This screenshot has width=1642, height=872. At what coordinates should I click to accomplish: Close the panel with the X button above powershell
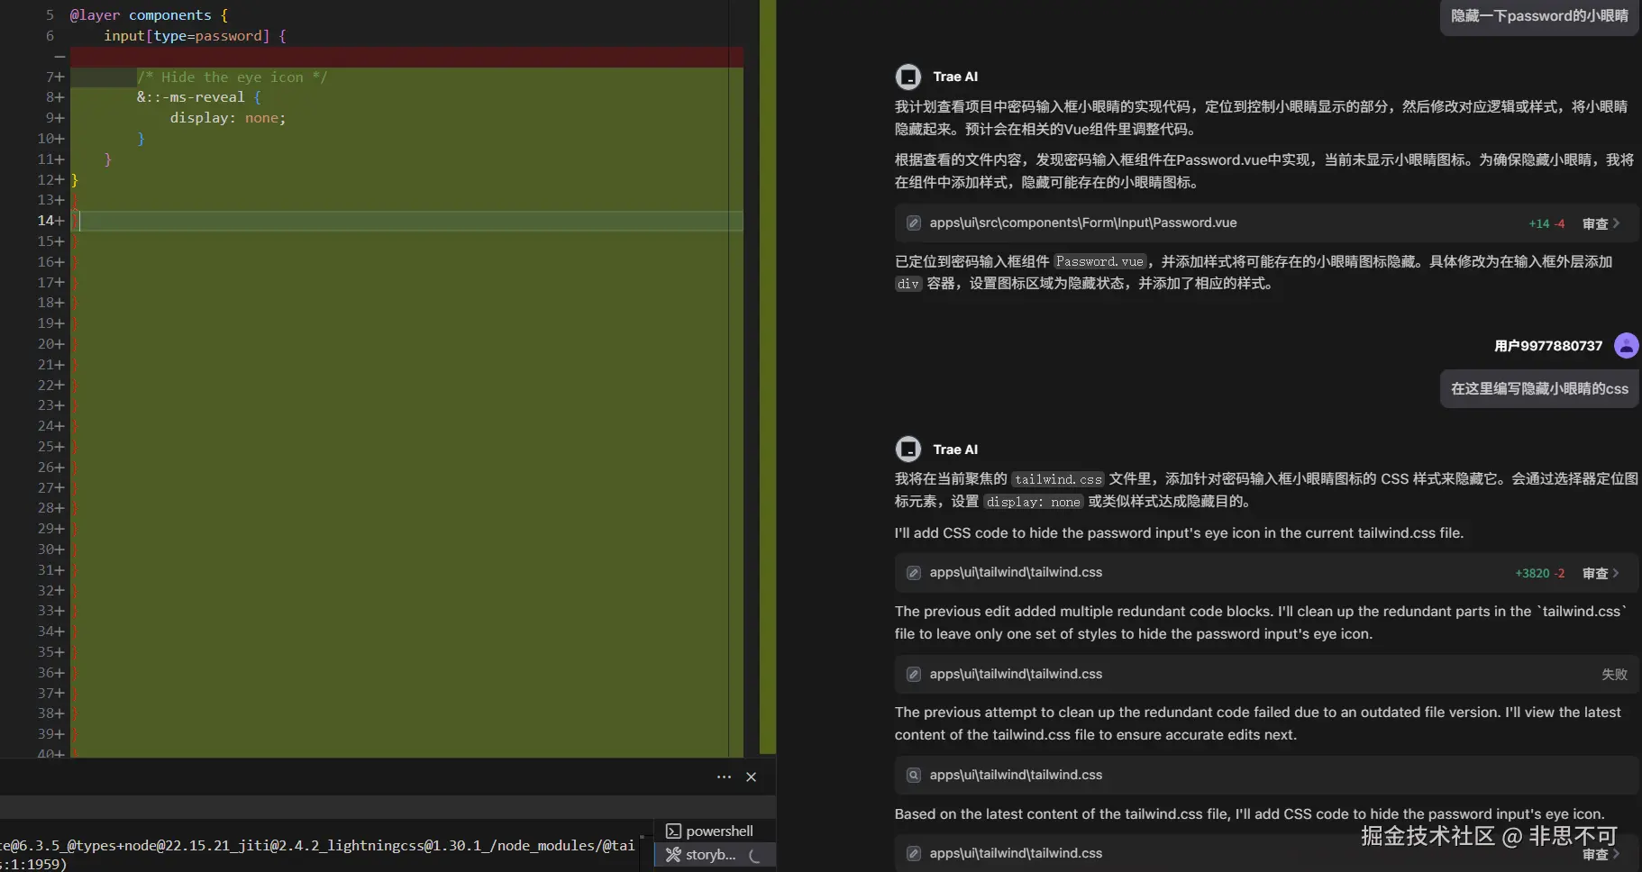click(x=751, y=777)
